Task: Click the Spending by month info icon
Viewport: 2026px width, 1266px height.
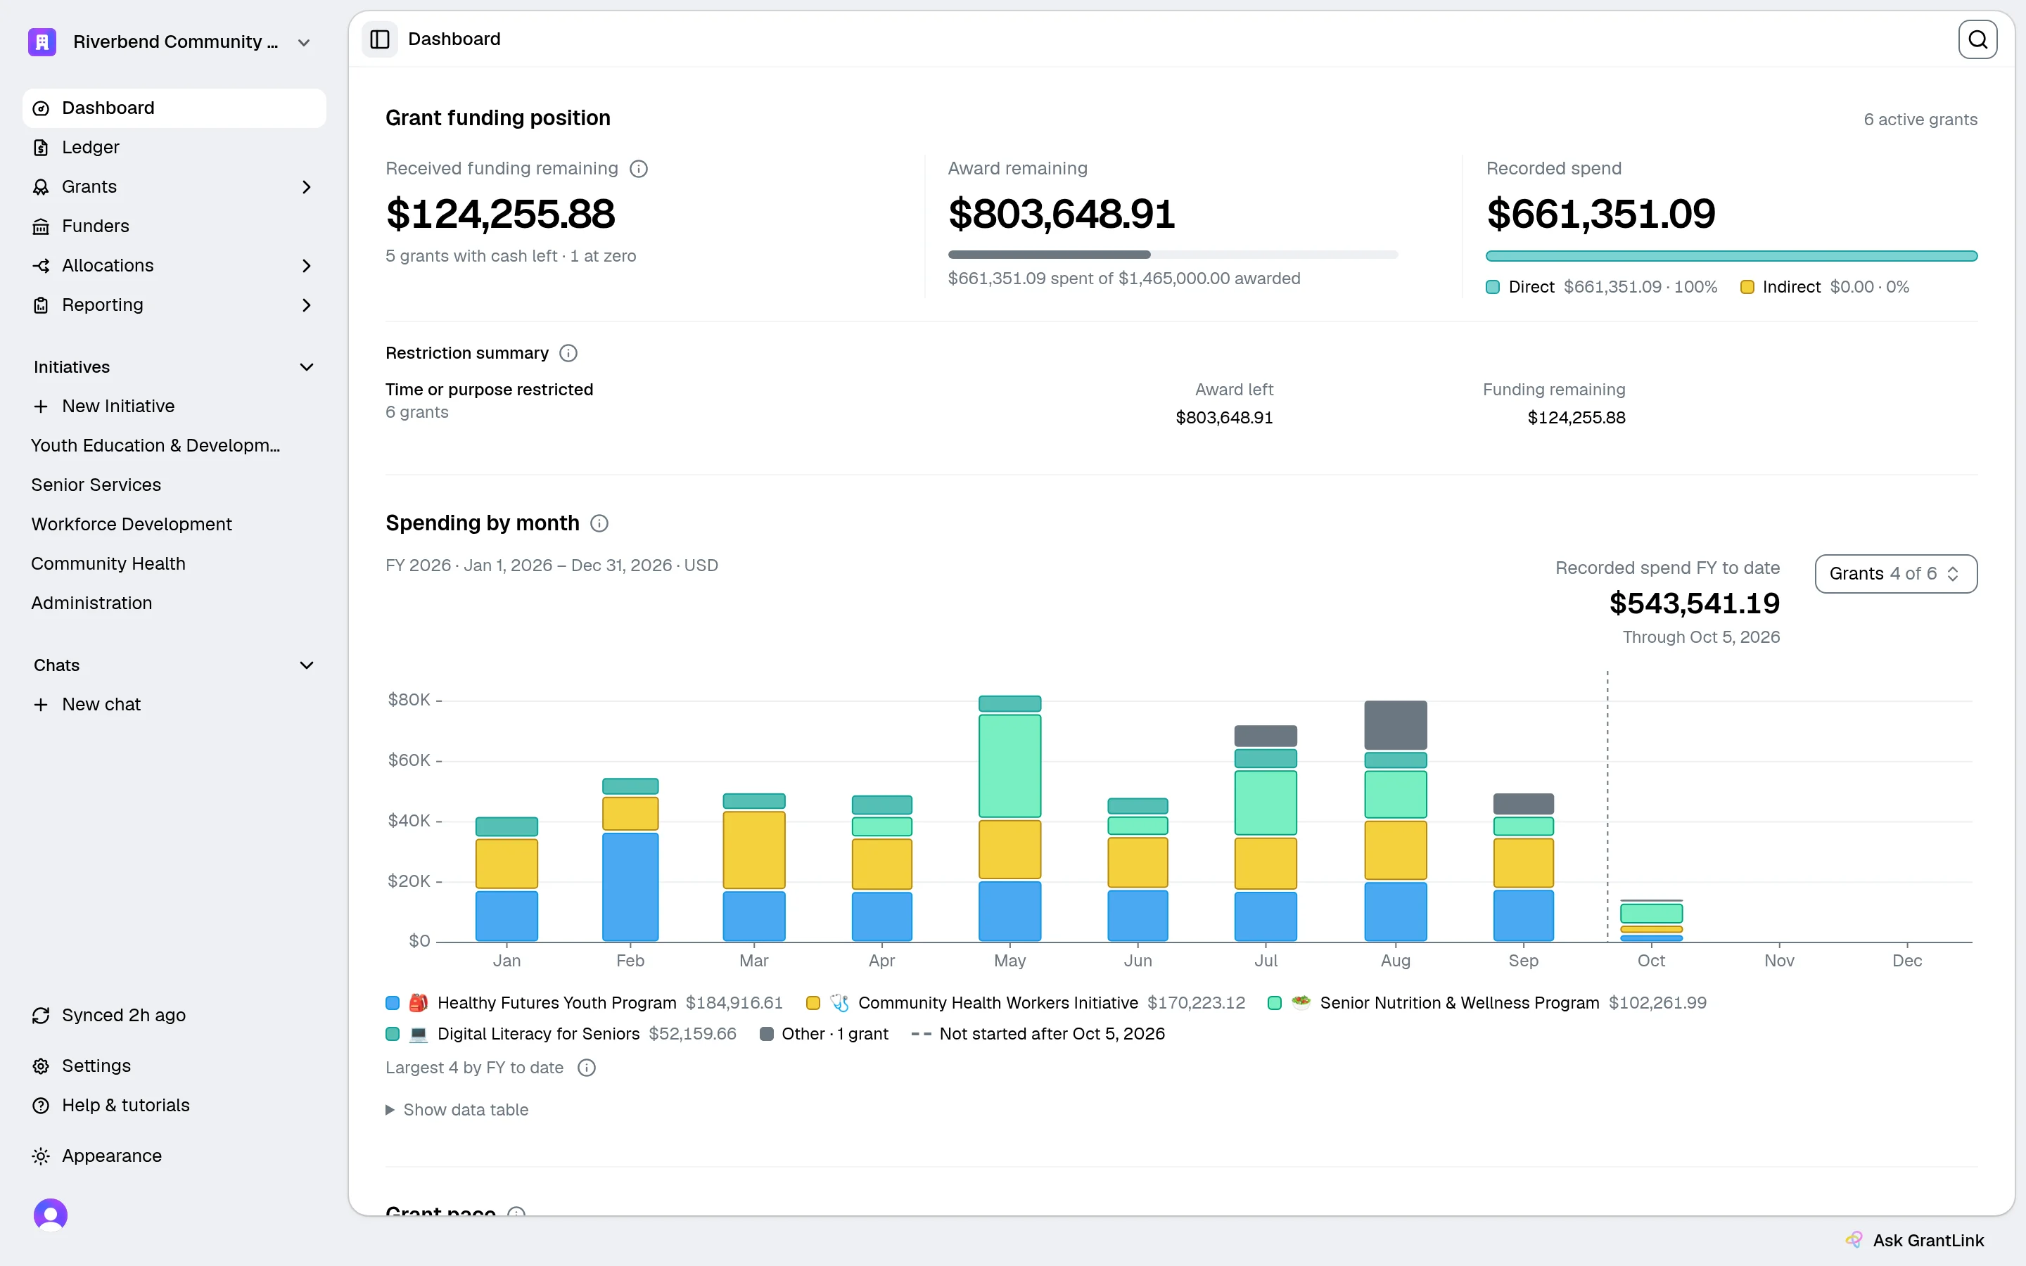Action: [599, 523]
